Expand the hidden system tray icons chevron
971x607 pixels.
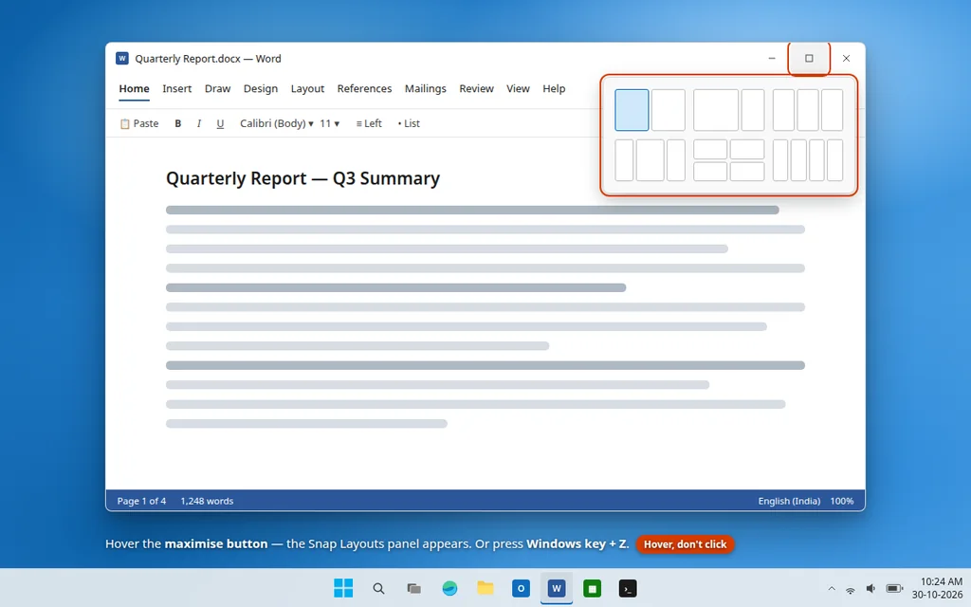click(832, 589)
